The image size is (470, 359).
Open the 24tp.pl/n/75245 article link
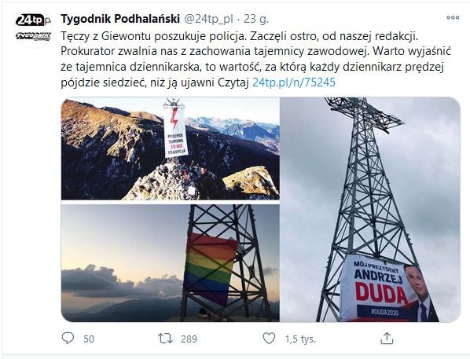[x=294, y=82]
